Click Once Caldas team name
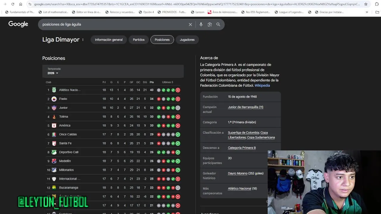This screenshot has width=381, height=214. (68, 135)
